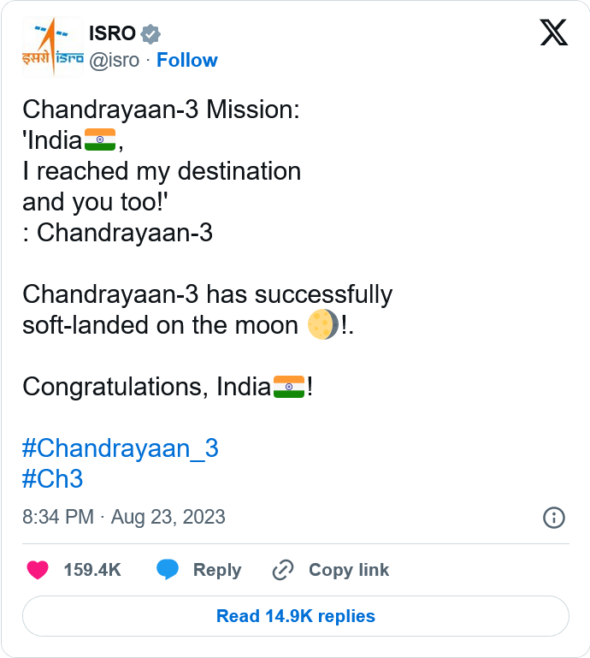Click the 159.4K likes count
Screen dimensions: 590x658
coord(92,570)
